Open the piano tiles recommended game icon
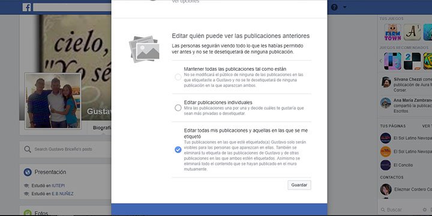Viewport: 432px width, 216px height. pos(392,61)
